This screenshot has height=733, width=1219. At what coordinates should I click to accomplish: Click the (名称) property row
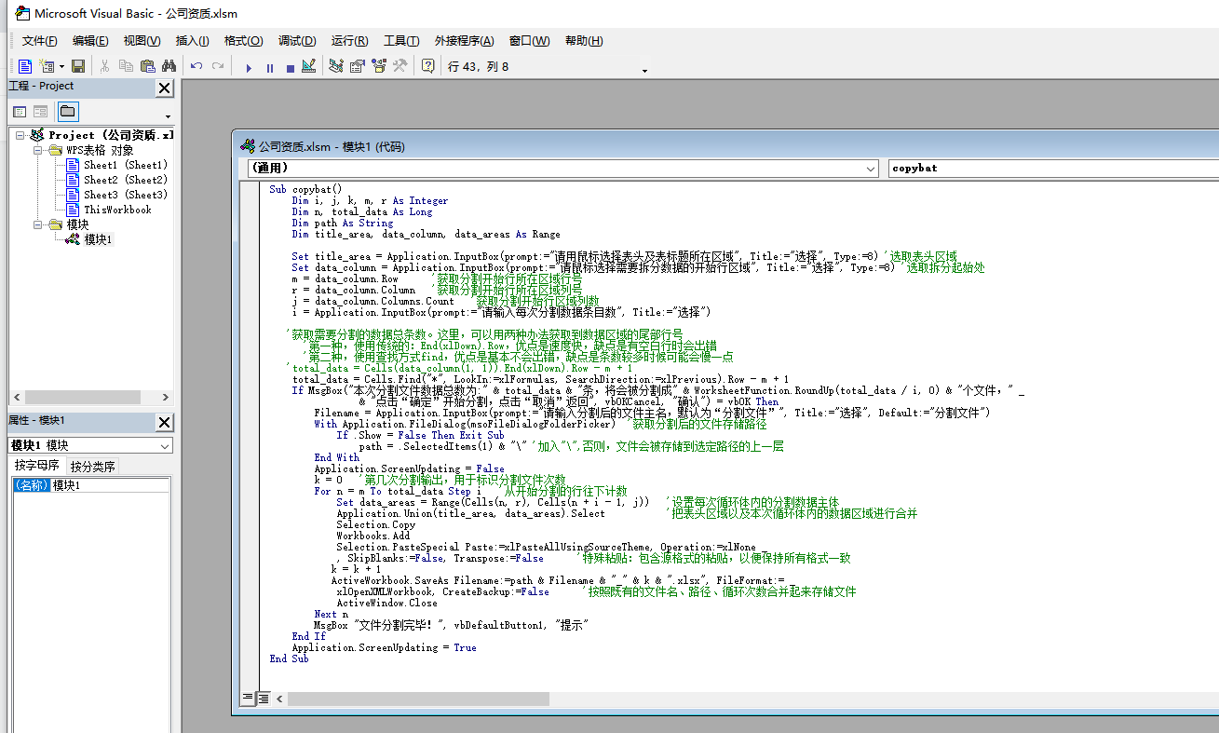tap(32, 485)
